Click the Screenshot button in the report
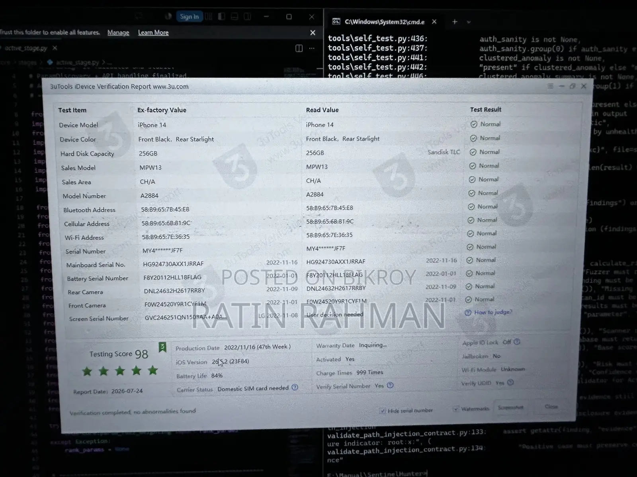 510,407
